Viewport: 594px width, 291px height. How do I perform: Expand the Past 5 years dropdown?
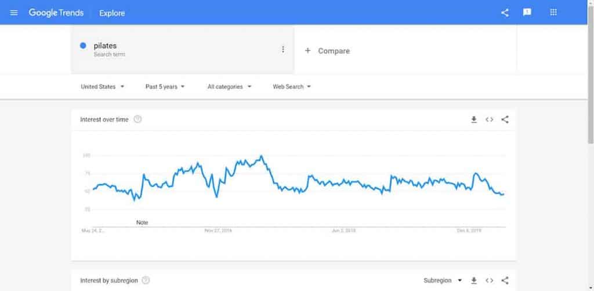point(165,87)
